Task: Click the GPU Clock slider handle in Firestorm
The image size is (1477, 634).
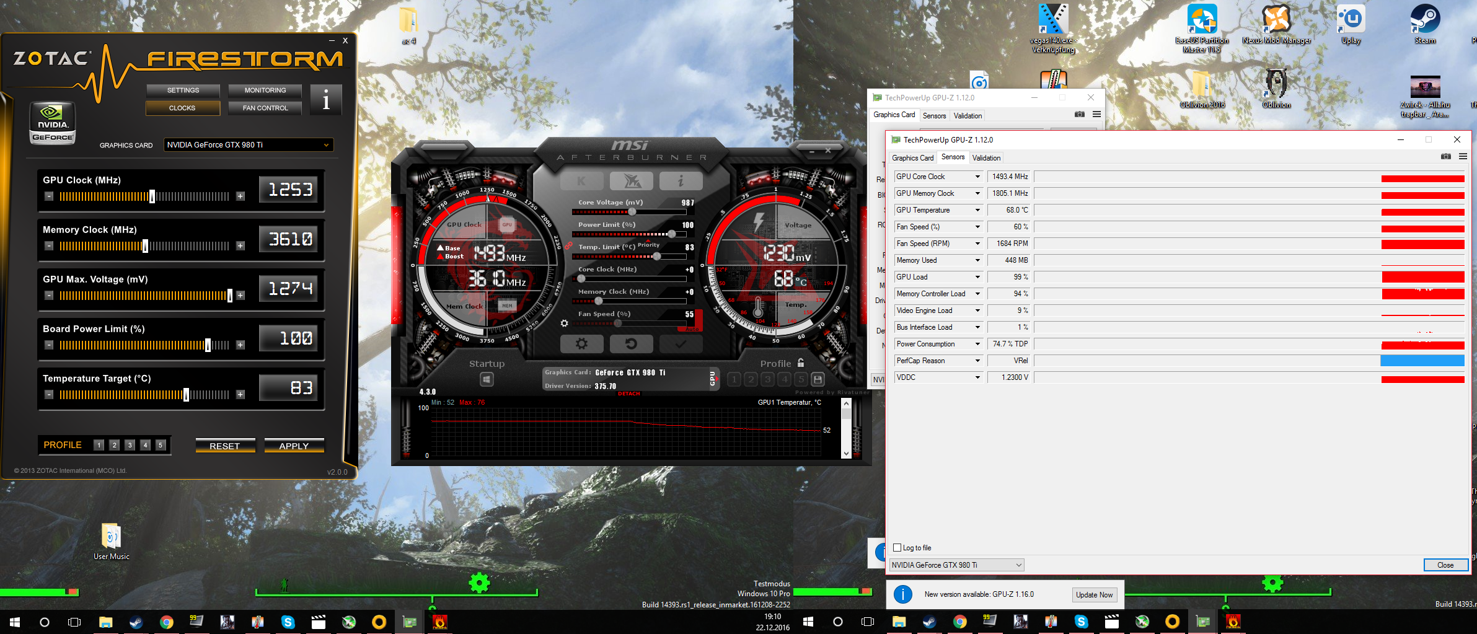Action: pos(152,196)
